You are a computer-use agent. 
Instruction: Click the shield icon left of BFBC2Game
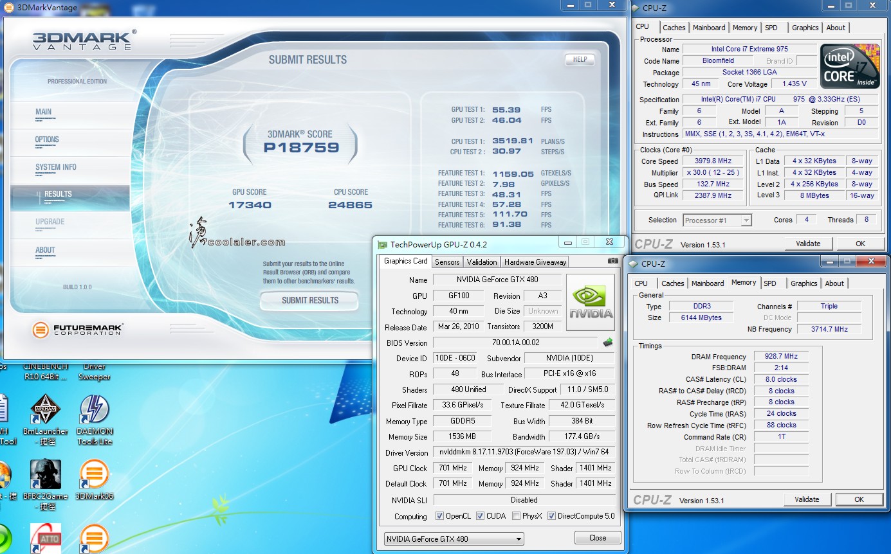pyautogui.click(x=5, y=474)
